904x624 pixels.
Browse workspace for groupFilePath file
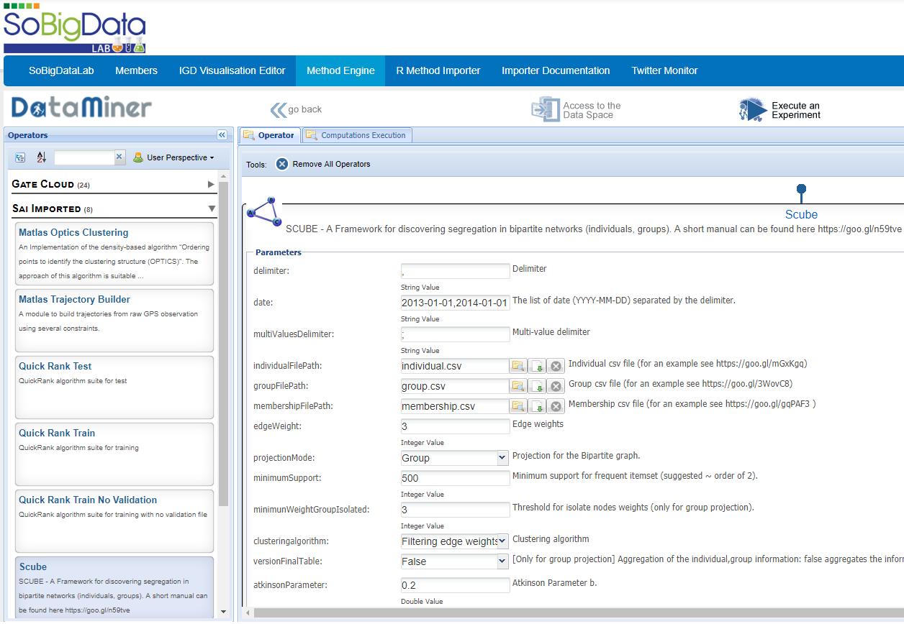[x=518, y=386]
